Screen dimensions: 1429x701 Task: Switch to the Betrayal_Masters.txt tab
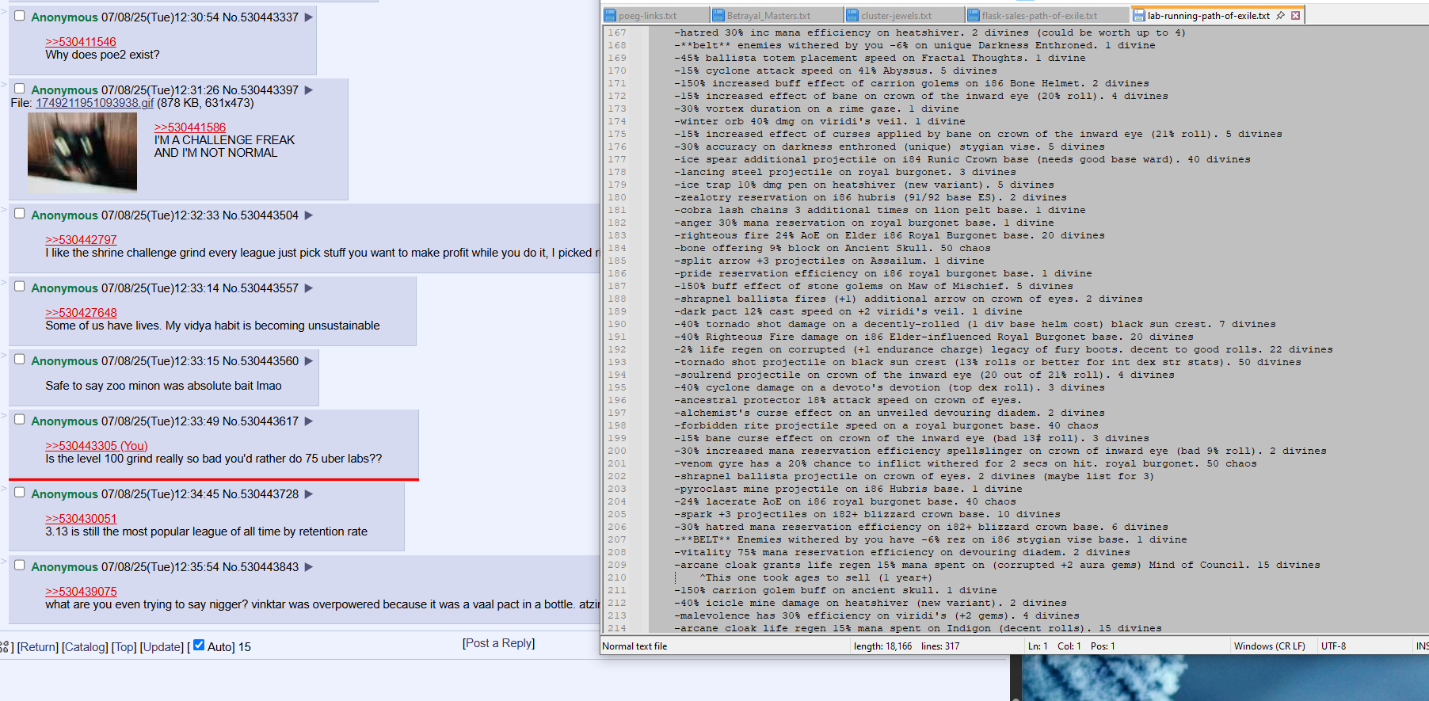[776, 15]
